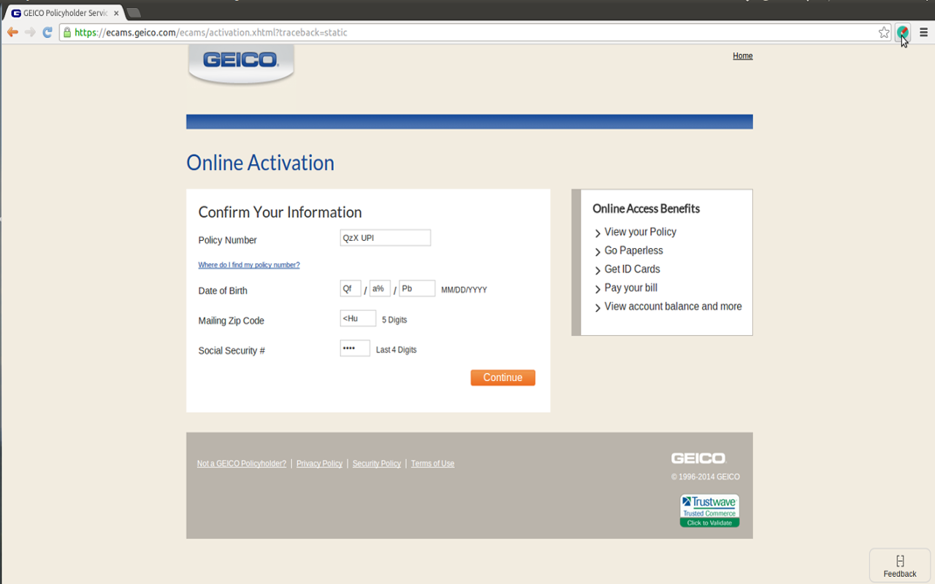Open Where do I find my policy number
This screenshot has height=584, width=935.
[249, 265]
